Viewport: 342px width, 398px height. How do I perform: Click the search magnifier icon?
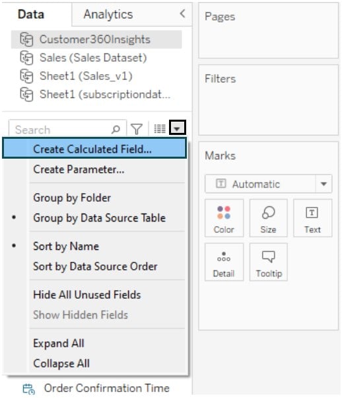[x=116, y=129]
